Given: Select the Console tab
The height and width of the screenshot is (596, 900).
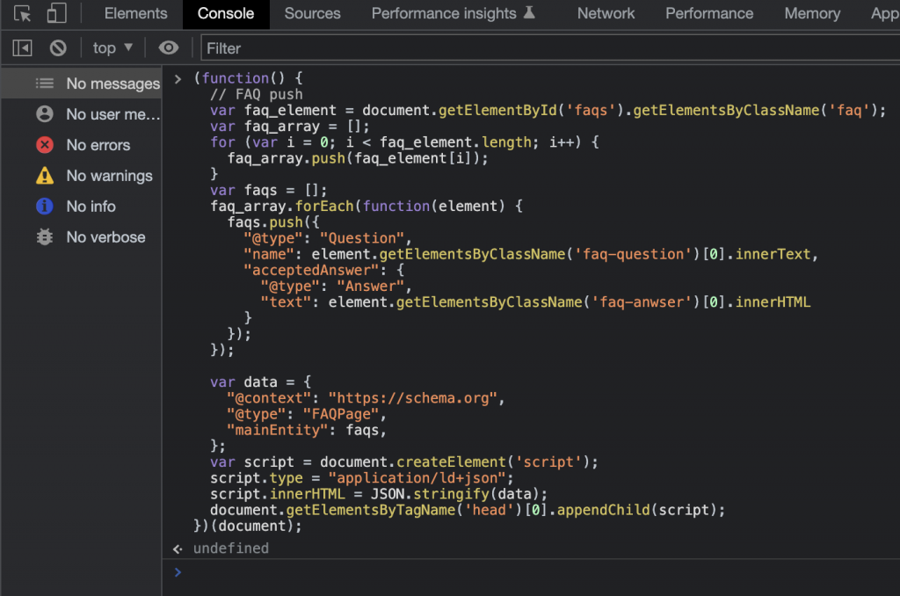Looking at the screenshot, I should 226,14.
